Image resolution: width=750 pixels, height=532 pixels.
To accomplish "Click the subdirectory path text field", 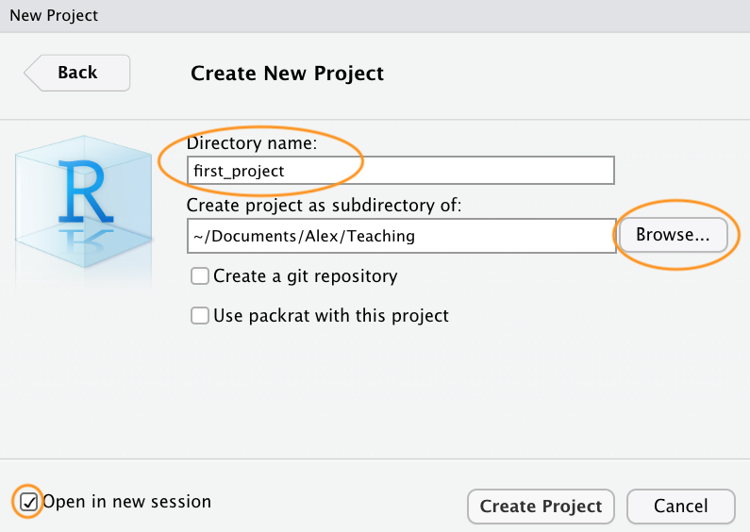I will (400, 236).
